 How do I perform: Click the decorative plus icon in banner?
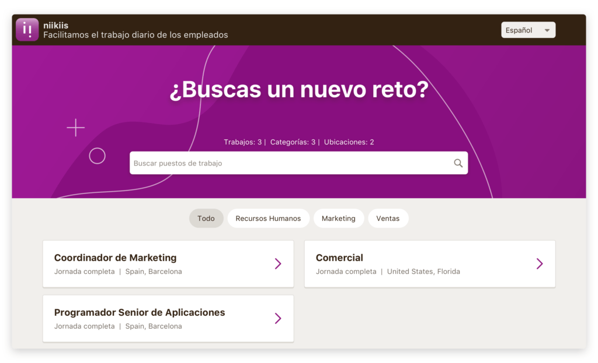click(x=75, y=128)
